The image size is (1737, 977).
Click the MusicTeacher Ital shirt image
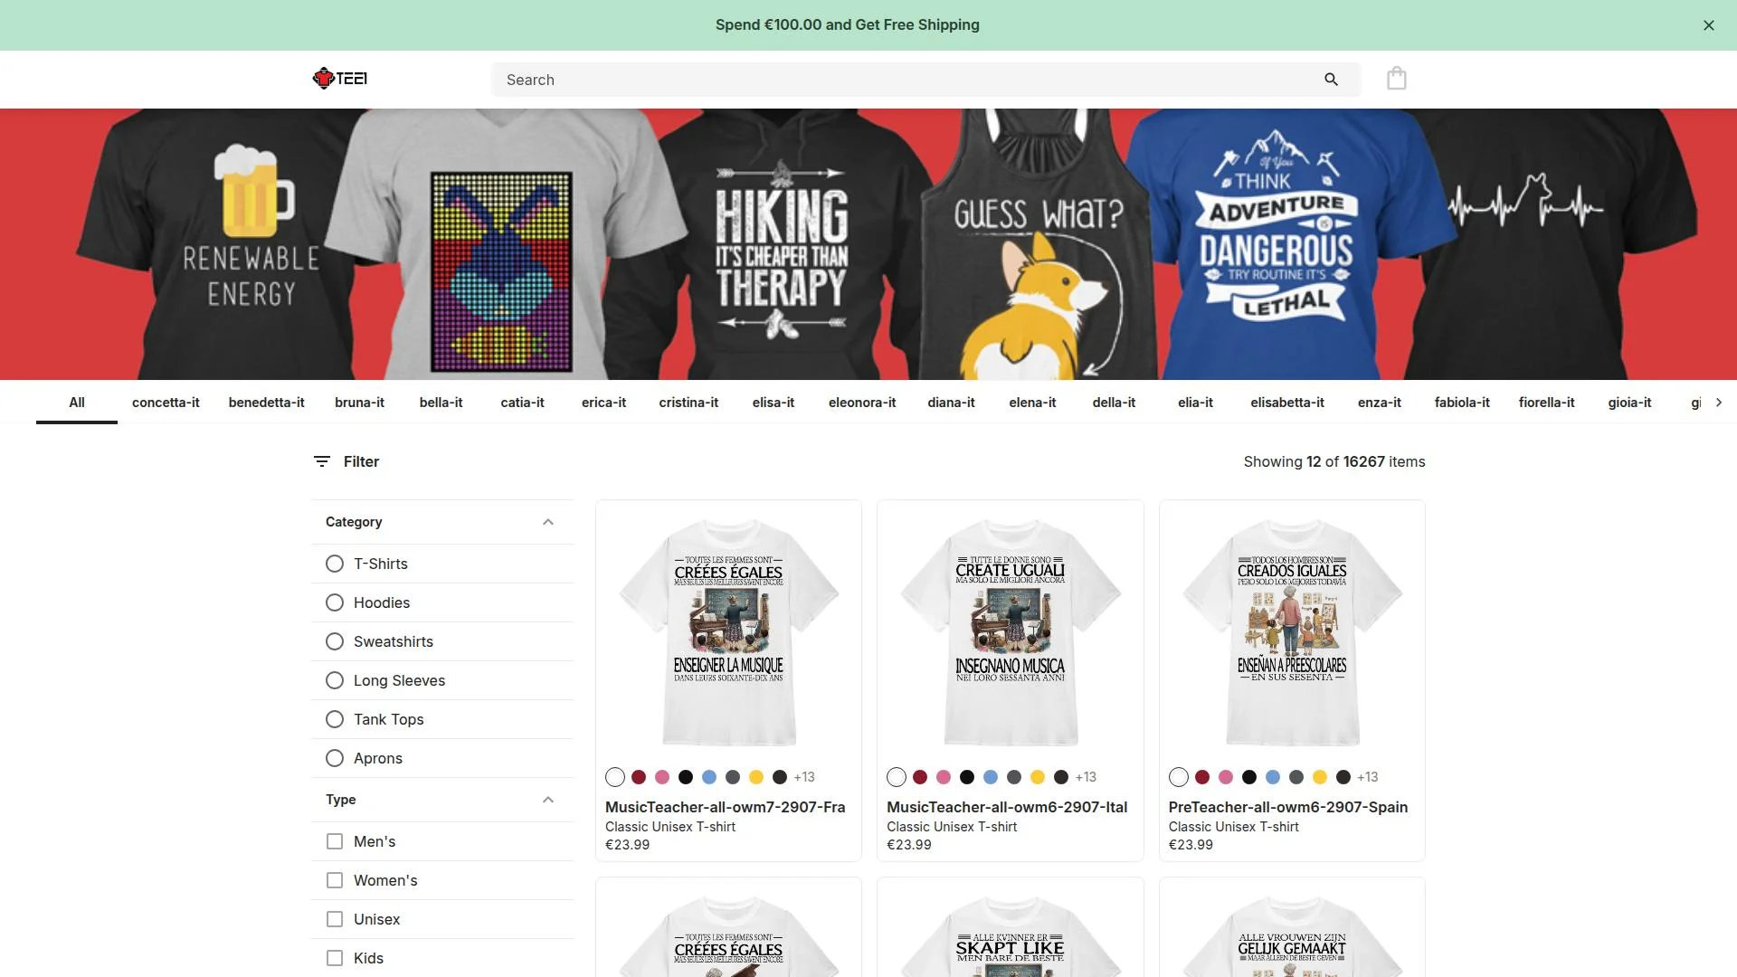1011,632
